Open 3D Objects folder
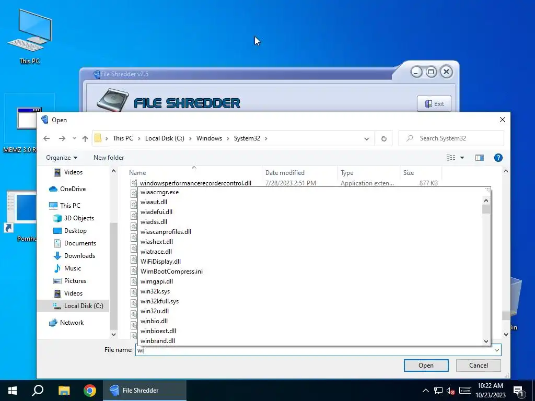Screen dimensions: 535x401 (73, 218)
